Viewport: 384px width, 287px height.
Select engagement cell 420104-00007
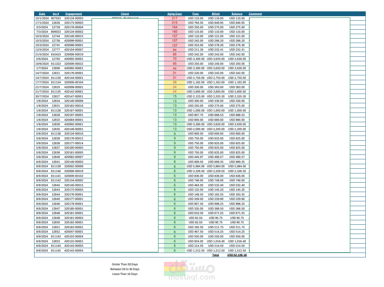click(x=74, y=50)
